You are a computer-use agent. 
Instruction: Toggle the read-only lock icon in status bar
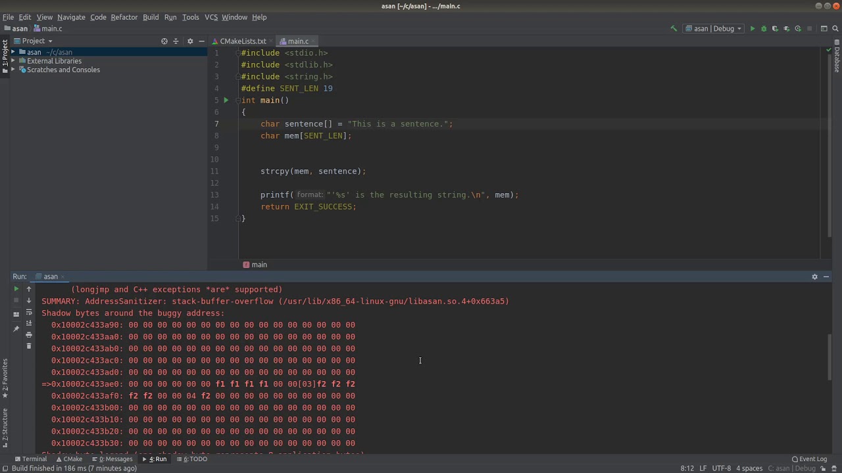click(x=824, y=468)
